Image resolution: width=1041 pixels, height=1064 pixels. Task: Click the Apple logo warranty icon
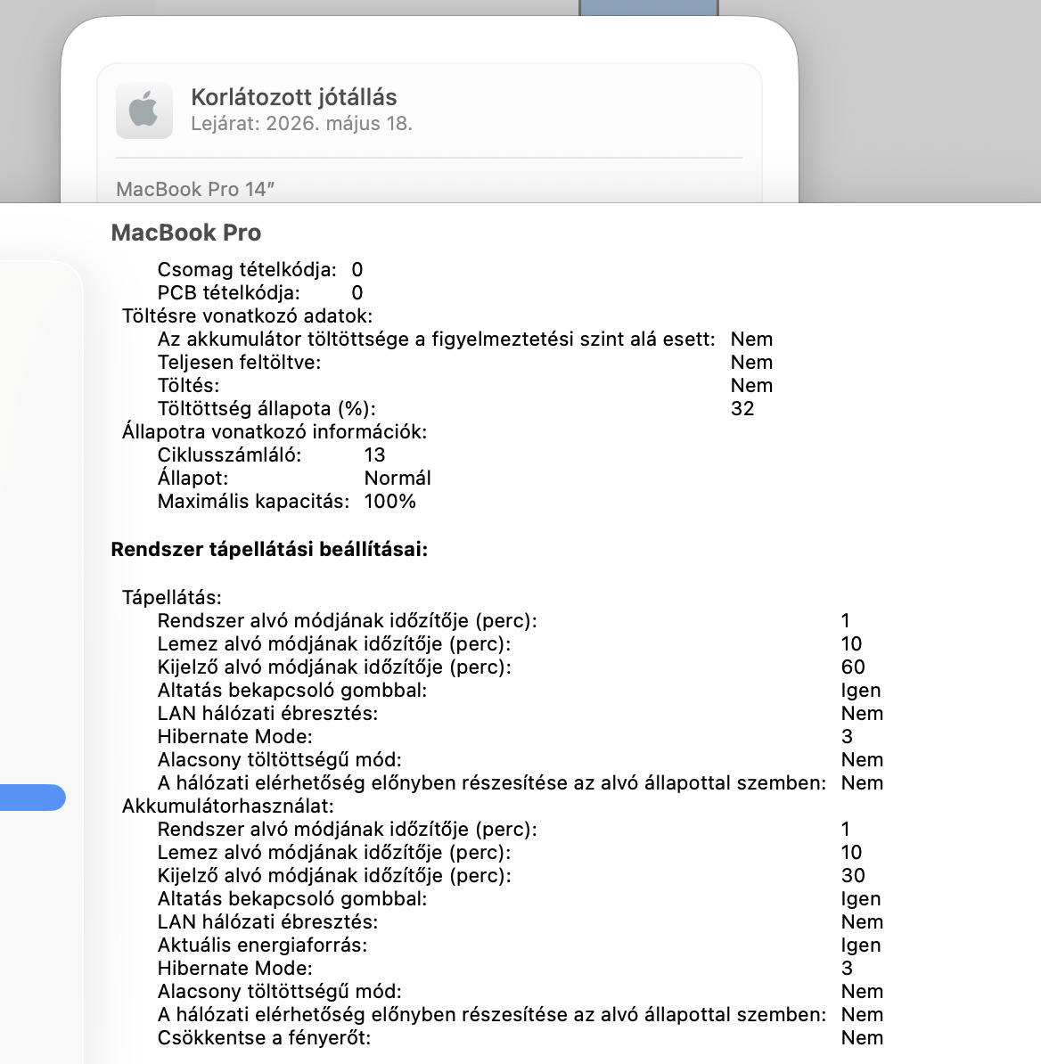click(143, 110)
